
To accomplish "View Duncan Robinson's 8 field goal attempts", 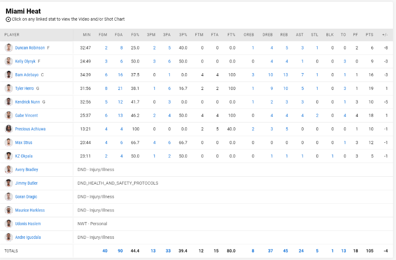I will (121, 48).
